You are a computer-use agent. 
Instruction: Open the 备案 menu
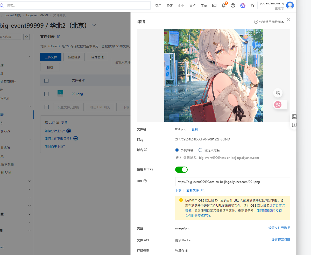[170, 6]
